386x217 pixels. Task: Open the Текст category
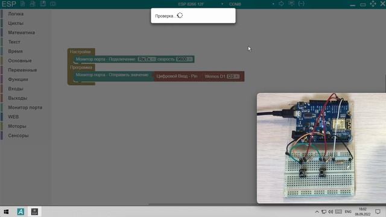point(14,42)
